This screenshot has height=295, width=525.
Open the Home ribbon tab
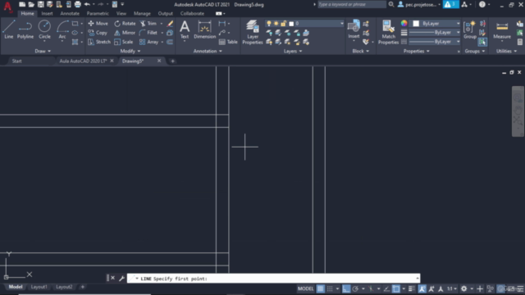pos(27,13)
